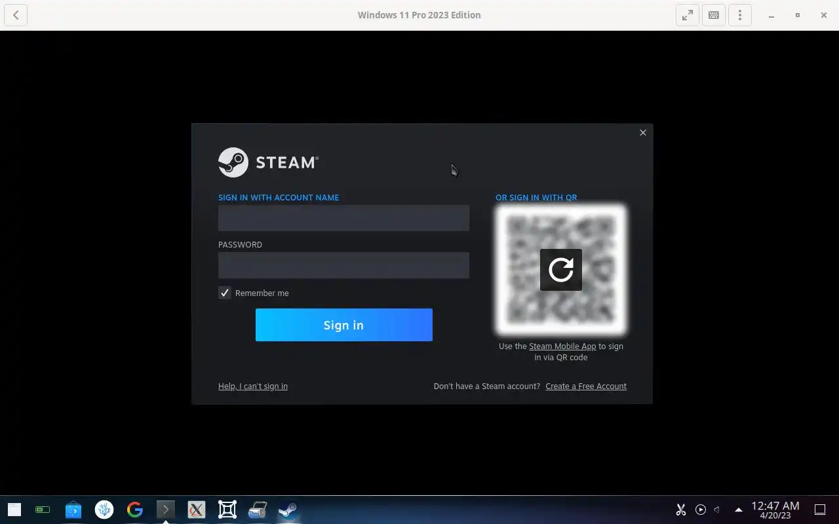Click the volume speaker tray icon

pos(717,510)
